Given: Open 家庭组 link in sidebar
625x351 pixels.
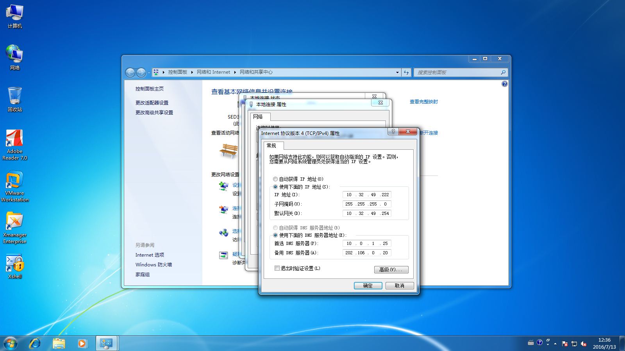Looking at the screenshot, I should pyautogui.click(x=143, y=275).
